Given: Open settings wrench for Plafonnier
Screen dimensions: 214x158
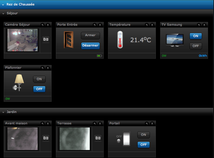Looking at the screenshot, I should (42, 68).
